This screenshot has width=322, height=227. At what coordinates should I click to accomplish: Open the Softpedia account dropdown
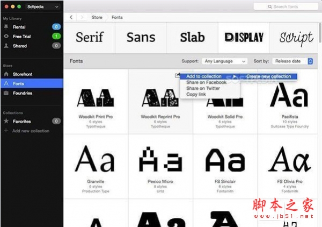[x=42, y=7]
